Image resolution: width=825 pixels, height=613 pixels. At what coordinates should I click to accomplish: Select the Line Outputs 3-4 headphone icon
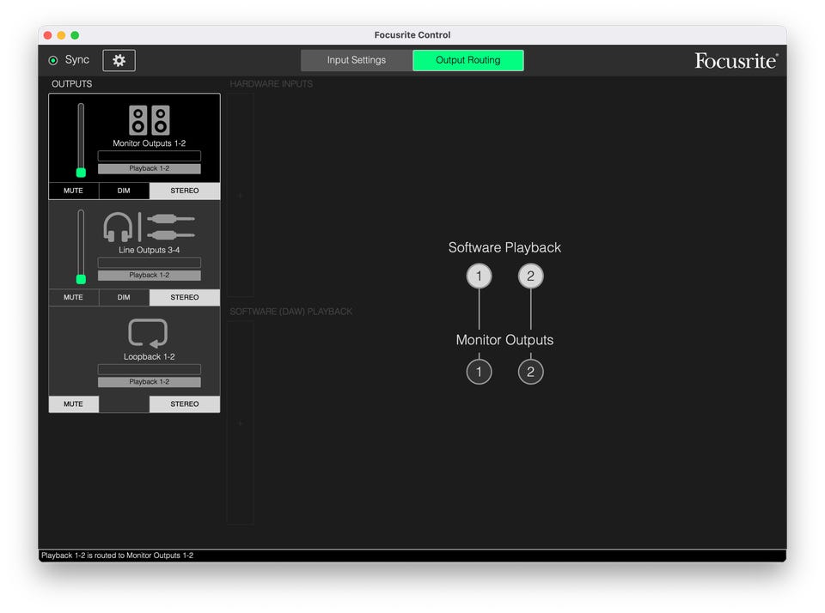pos(118,228)
